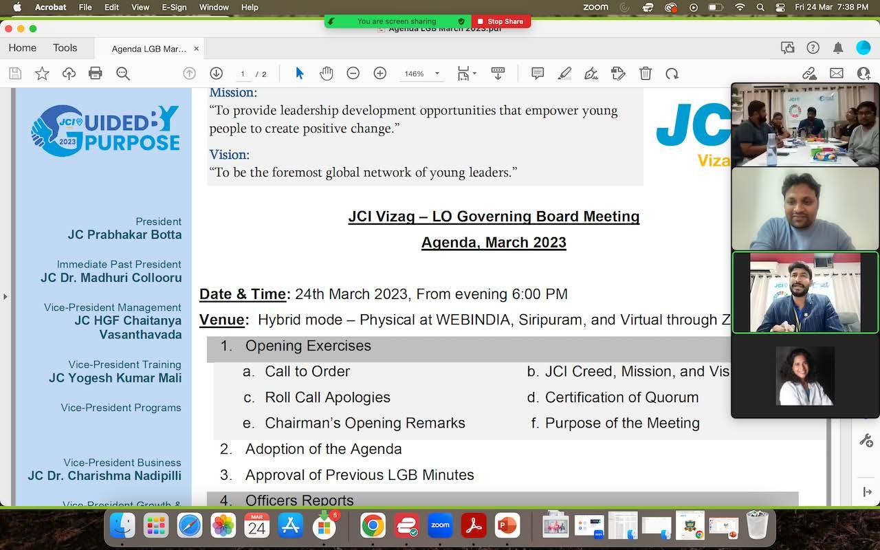Upload the file to cloud storage
Image resolution: width=880 pixels, height=550 pixels.
pyautogui.click(x=69, y=74)
